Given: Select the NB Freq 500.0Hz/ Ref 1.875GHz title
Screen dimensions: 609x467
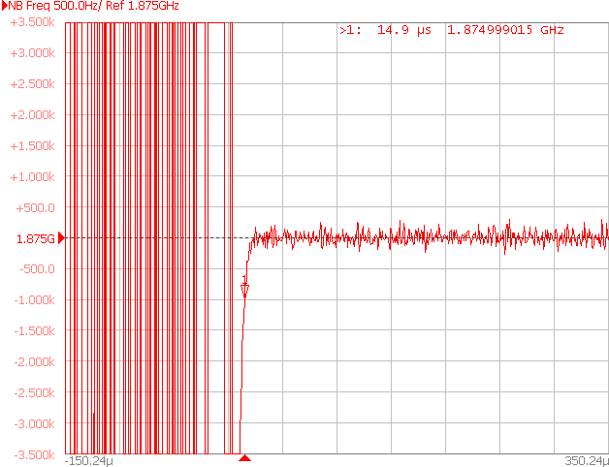Looking at the screenshot, I should click(x=93, y=6).
